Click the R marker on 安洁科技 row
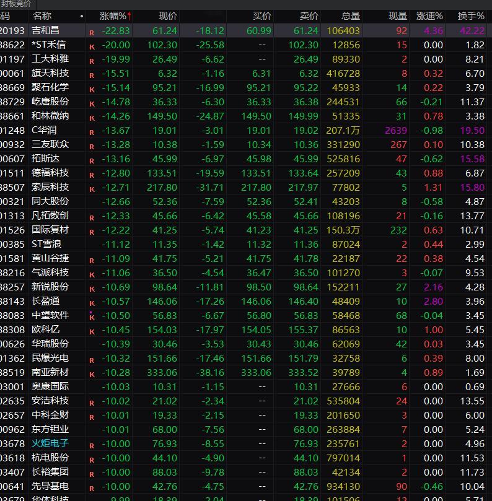This screenshot has width=492, height=501. 92,403
